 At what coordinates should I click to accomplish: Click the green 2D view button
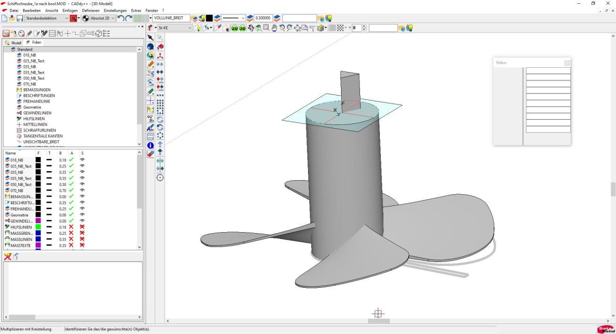(x=235, y=28)
